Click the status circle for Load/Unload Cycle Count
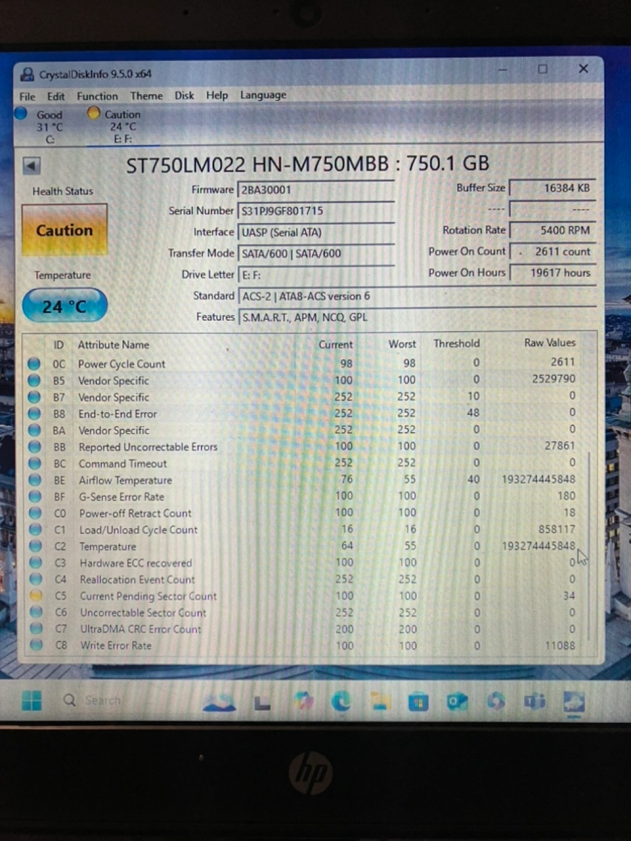The width and height of the screenshot is (631, 841). 36,530
